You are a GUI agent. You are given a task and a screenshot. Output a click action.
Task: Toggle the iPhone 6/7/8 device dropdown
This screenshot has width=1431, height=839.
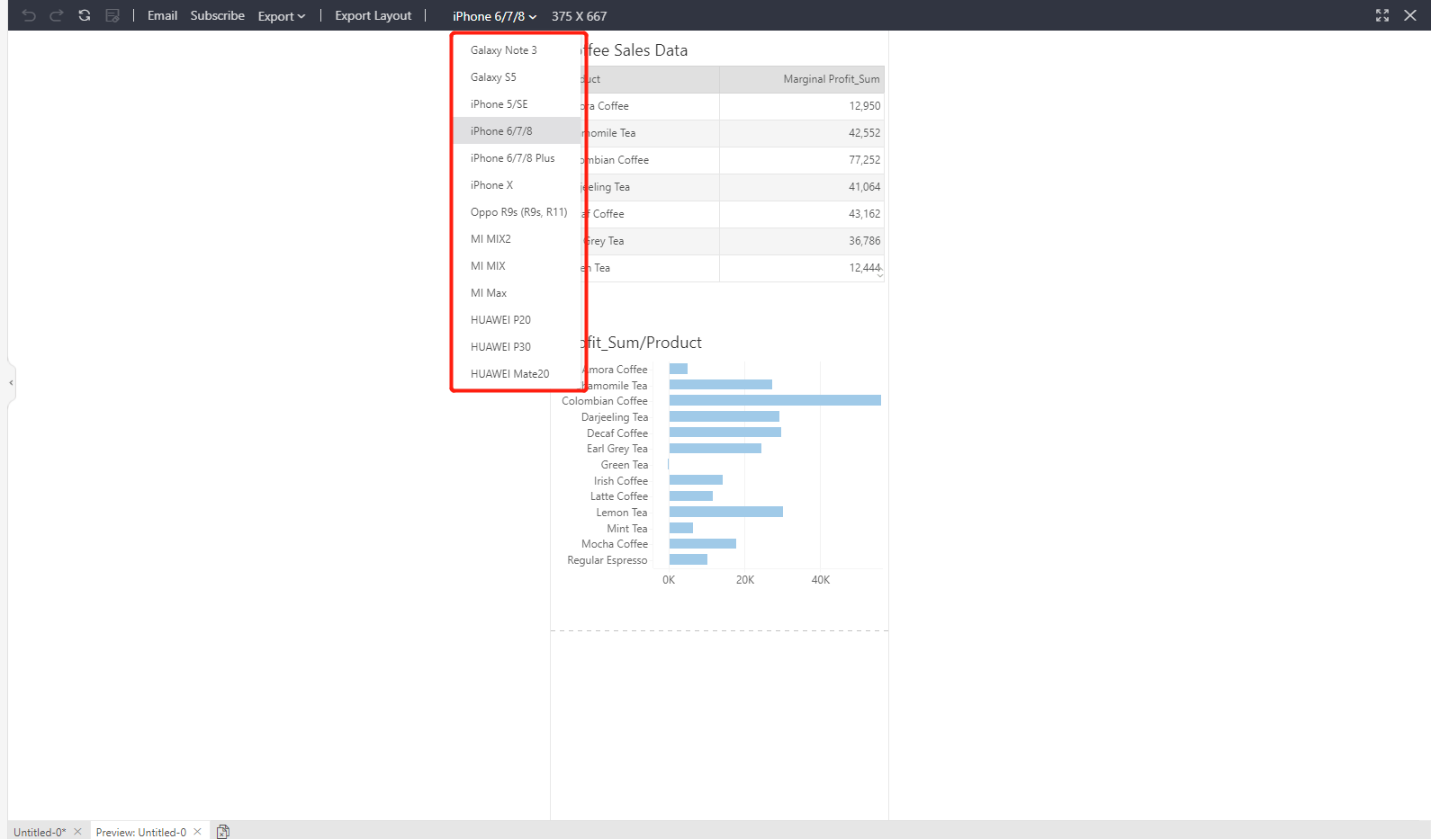pos(494,16)
